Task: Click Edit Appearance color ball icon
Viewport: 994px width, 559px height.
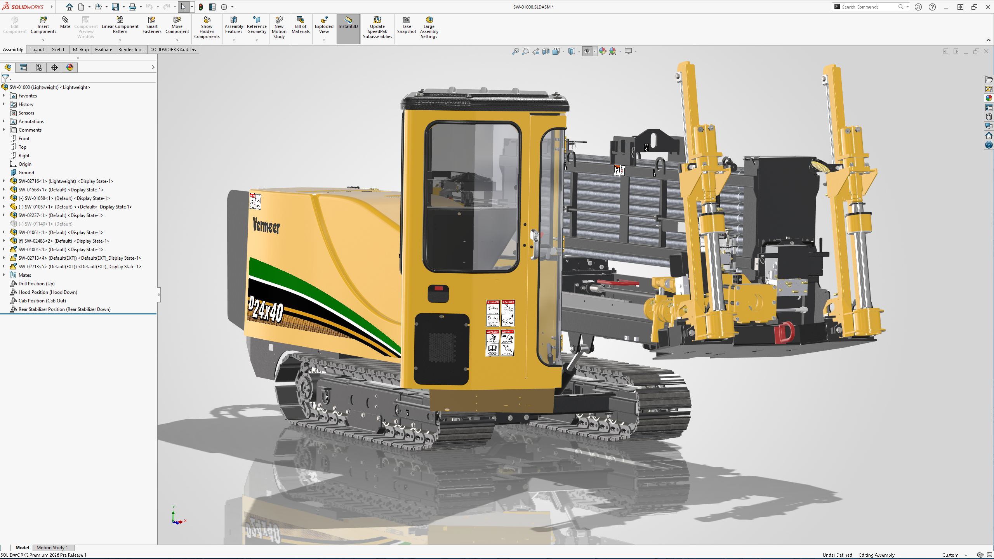Action: (602, 51)
